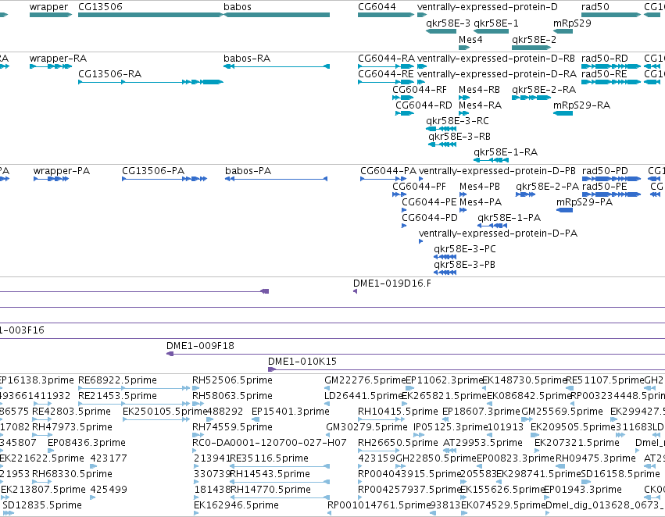This screenshot has height=517, width=665.
Task: Click the RC0-DA0001-120700-027-H07 label
Action: click(x=270, y=442)
